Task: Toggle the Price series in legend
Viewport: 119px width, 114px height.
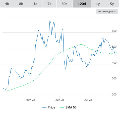Action: 51,107
